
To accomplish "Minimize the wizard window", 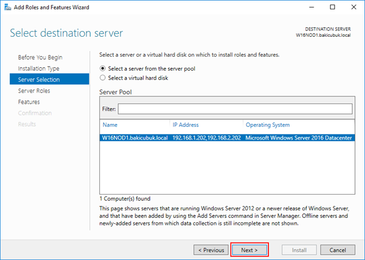I will click(311, 7).
